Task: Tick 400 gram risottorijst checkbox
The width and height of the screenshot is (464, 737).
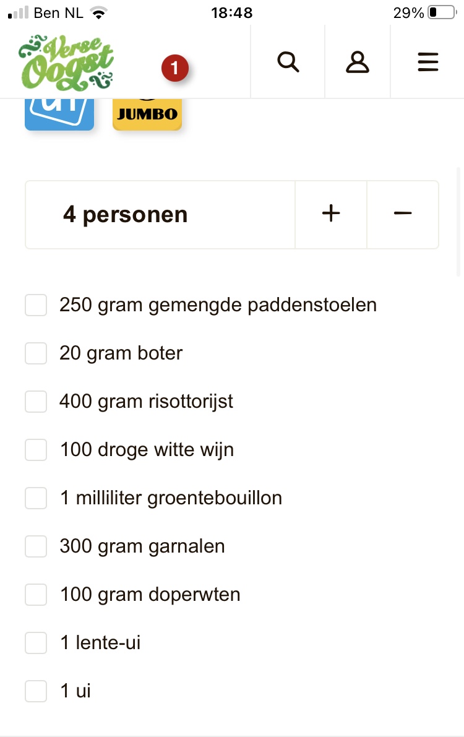Action: (x=36, y=402)
